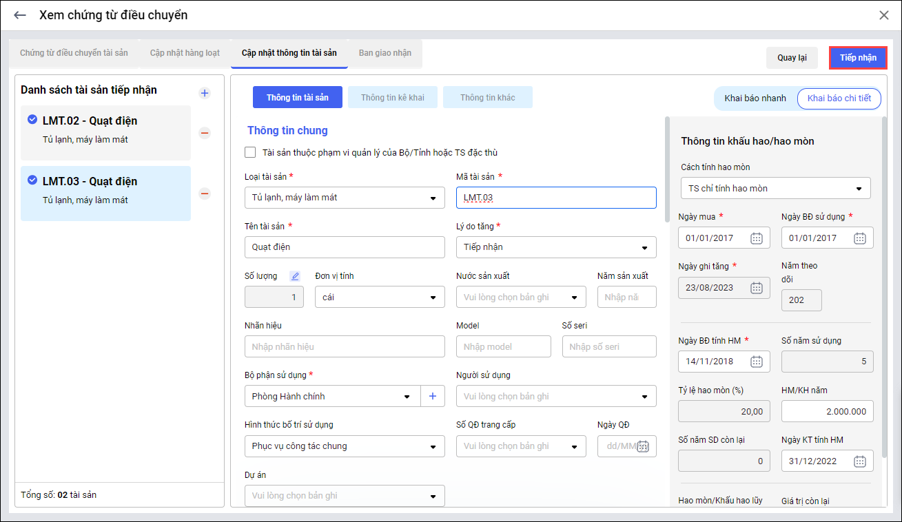Open the Lý do tăng dropdown

(x=556, y=247)
